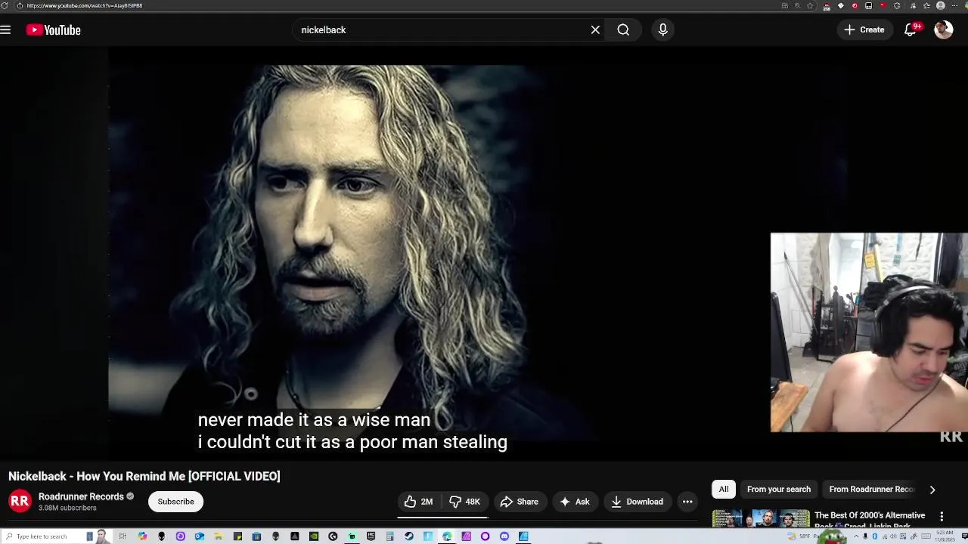Click the 3.08M subscribers text

click(67, 508)
